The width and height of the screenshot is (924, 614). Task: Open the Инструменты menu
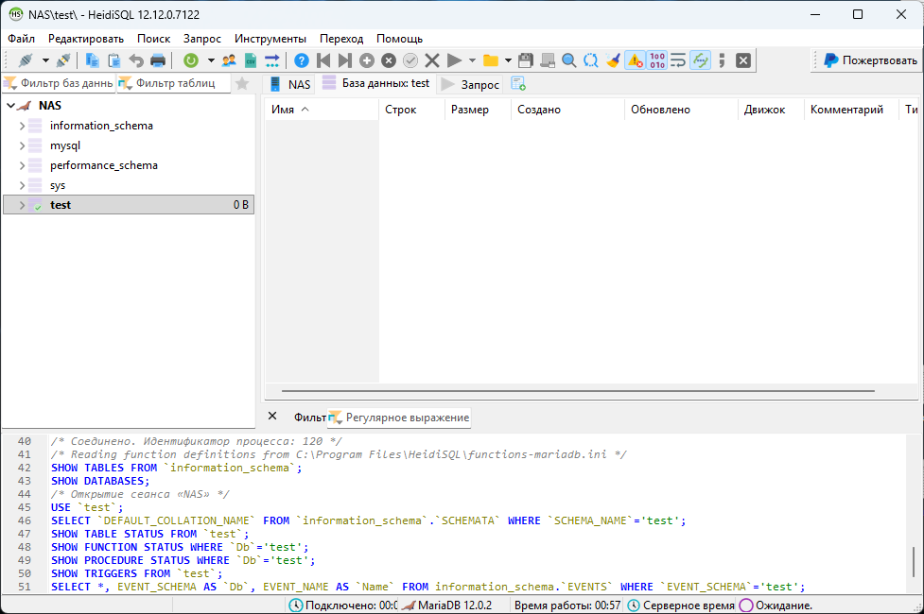(270, 39)
